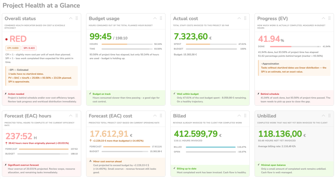Image resolution: width=335 pixels, height=179 pixels.
Task: Collapse the Forecast (EAC) cost card
Action: click(155, 116)
